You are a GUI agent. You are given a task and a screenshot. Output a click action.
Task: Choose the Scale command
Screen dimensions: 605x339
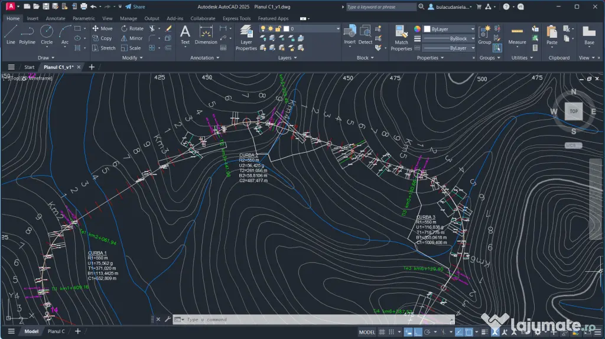[131, 48]
